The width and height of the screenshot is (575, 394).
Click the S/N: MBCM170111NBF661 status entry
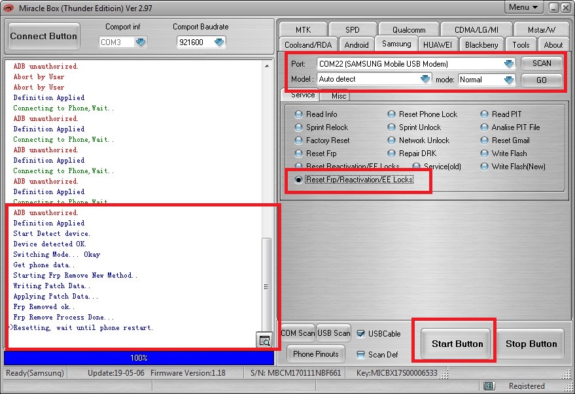click(296, 372)
